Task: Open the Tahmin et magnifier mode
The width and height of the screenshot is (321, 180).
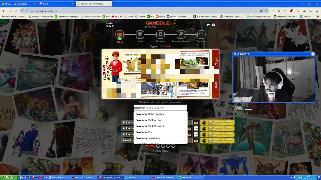Action: click(201, 34)
